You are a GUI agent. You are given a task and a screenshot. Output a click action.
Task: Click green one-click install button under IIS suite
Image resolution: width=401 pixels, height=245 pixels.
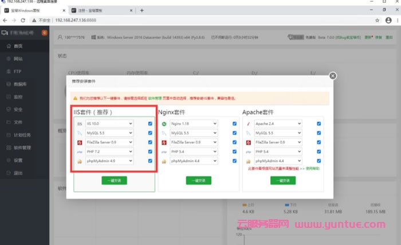pyautogui.click(x=114, y=180)
